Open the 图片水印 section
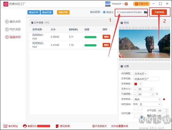Image resolution: width=172 pixels, height=130 pixels. [13, 22]
